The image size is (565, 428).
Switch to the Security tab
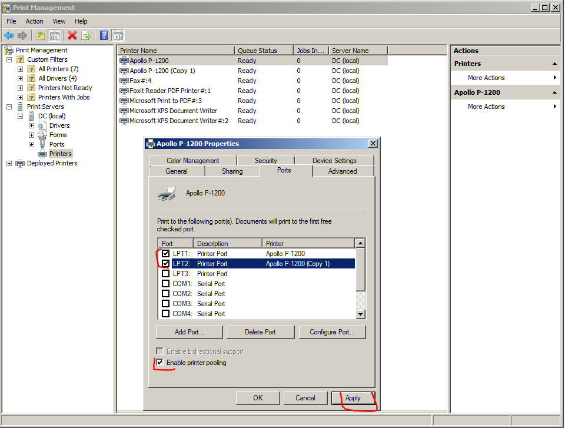(266, 161)
